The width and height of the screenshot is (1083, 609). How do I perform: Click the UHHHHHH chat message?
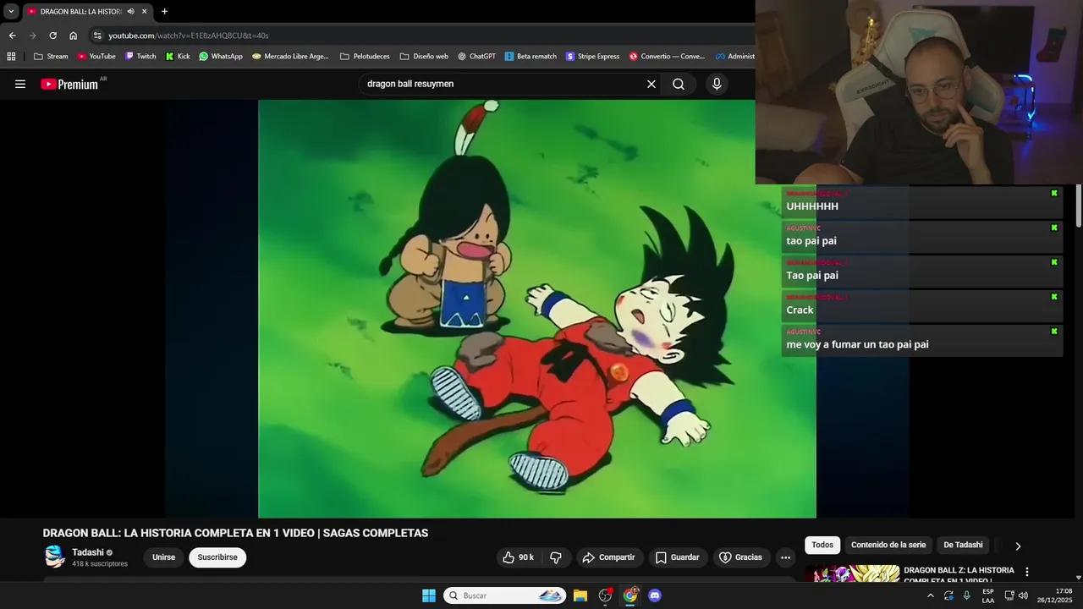tap(921, 201)
